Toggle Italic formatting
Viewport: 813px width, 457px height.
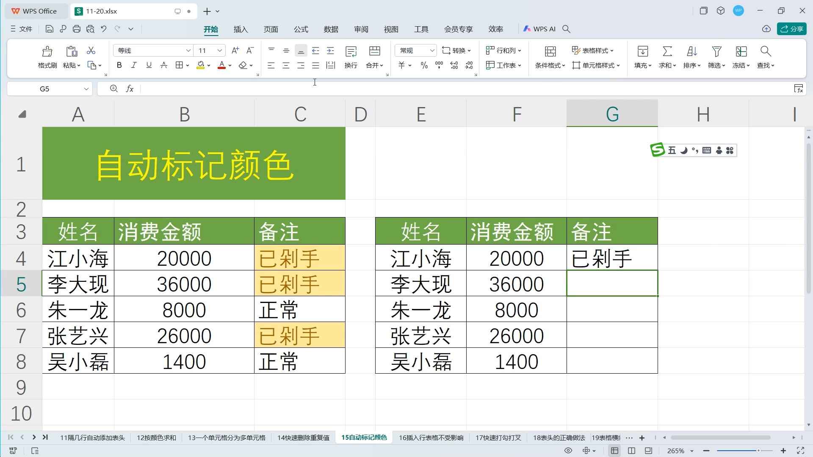[x=134, y=65]
